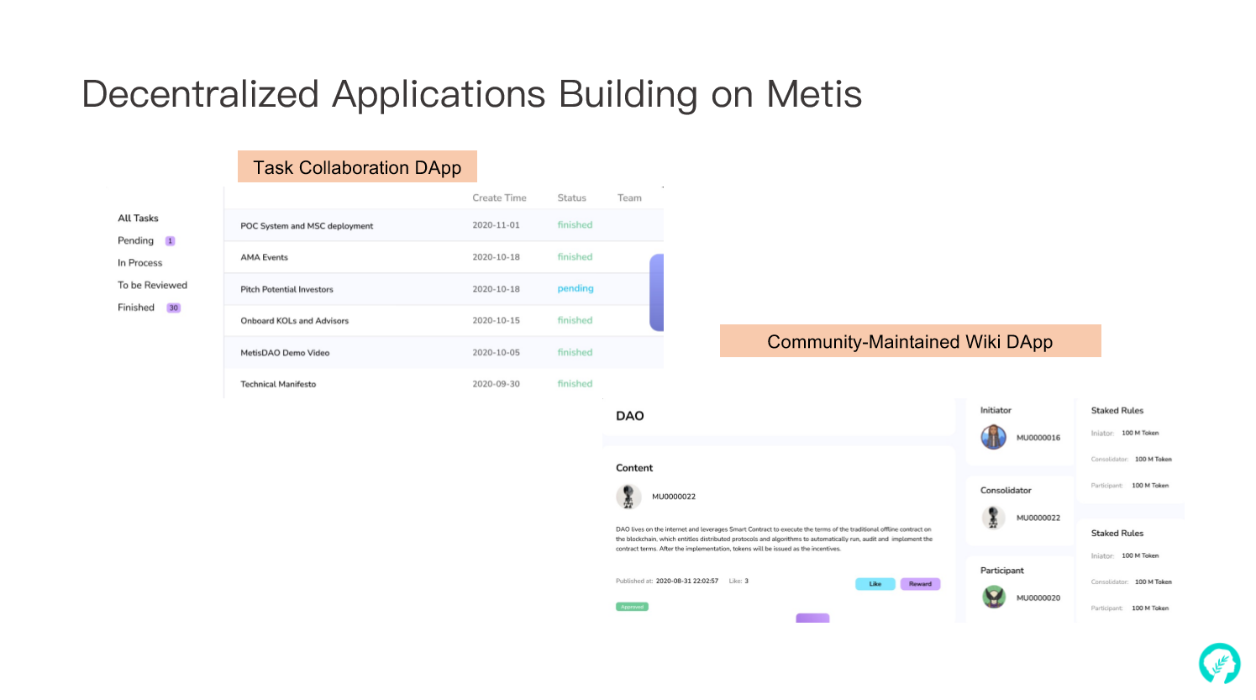Click the Metis logo icon
Image resolution: width=1256 pixels, height=700 pixels.
(x=1219, y=663)
